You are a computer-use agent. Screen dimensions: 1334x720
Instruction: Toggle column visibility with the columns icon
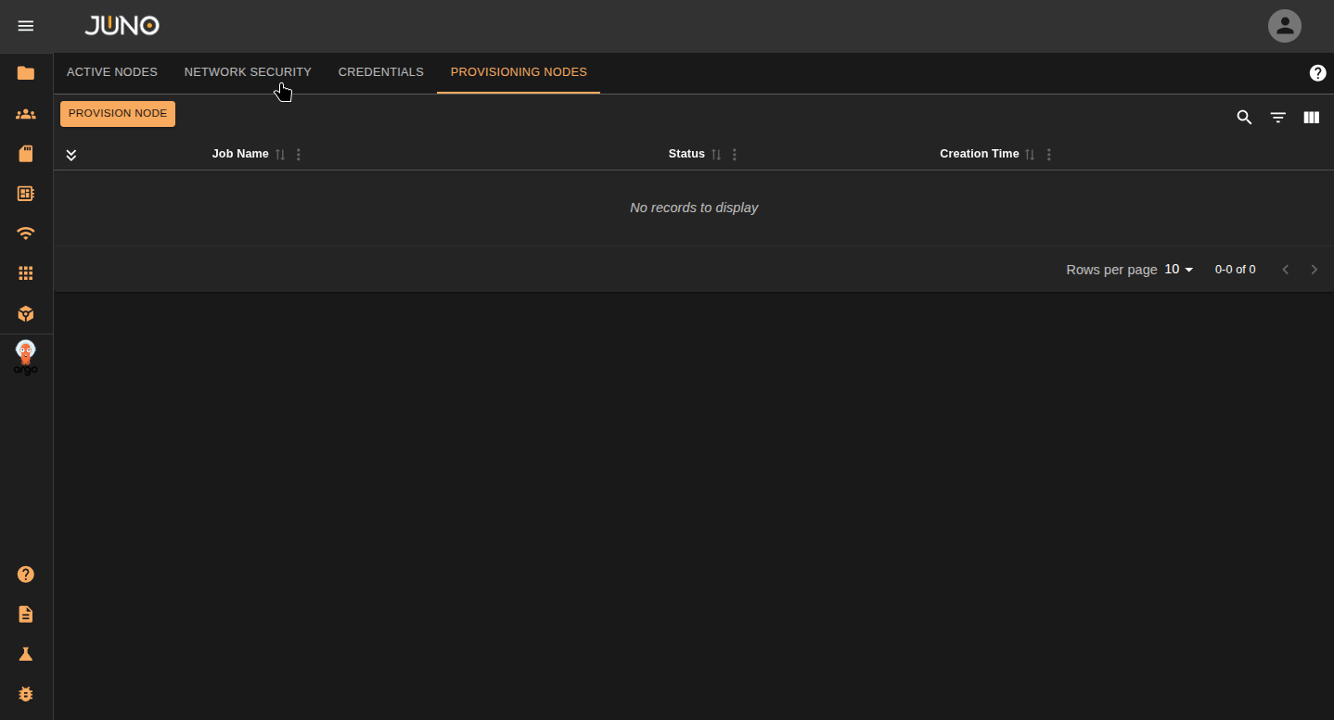coord(1311,118)
